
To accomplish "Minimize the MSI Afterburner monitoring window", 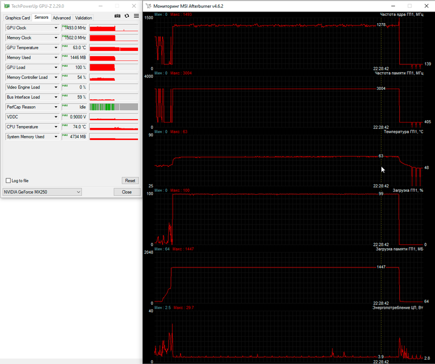I will [x=393, y=6].
